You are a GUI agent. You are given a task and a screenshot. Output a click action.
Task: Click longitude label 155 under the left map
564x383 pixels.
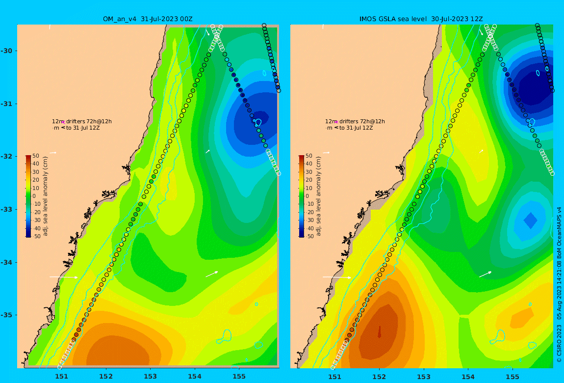(239, 377)
